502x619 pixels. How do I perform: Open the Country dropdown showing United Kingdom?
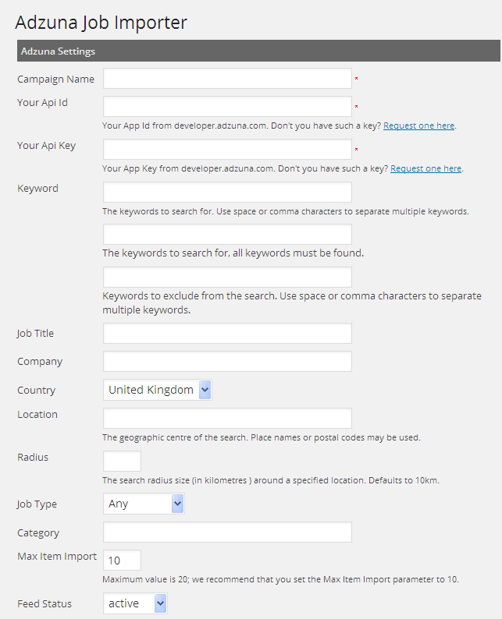coord(157,390)
